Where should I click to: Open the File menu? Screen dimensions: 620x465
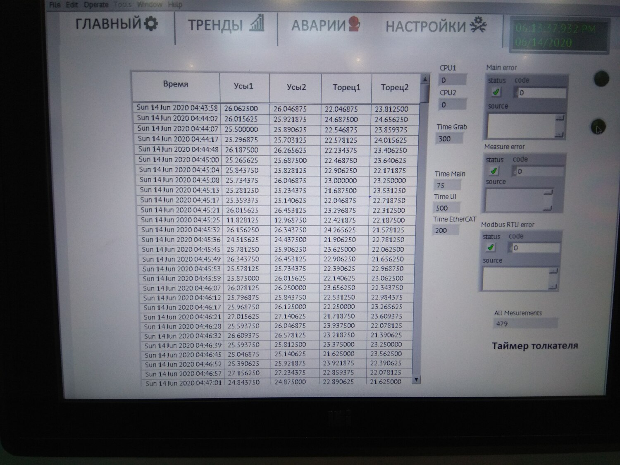pos(55,5)
